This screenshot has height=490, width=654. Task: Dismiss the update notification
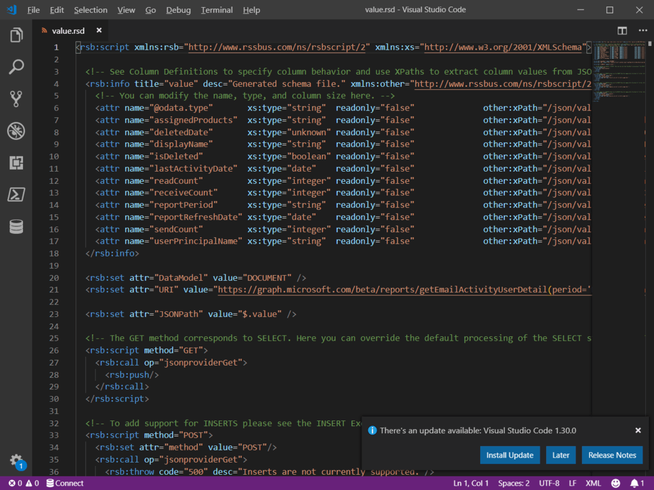[637, 431]
